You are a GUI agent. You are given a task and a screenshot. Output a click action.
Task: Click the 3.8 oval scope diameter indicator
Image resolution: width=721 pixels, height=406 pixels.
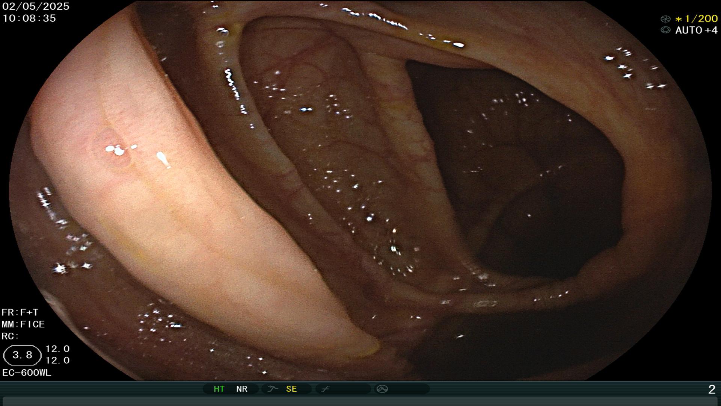(x=22, y=355)
